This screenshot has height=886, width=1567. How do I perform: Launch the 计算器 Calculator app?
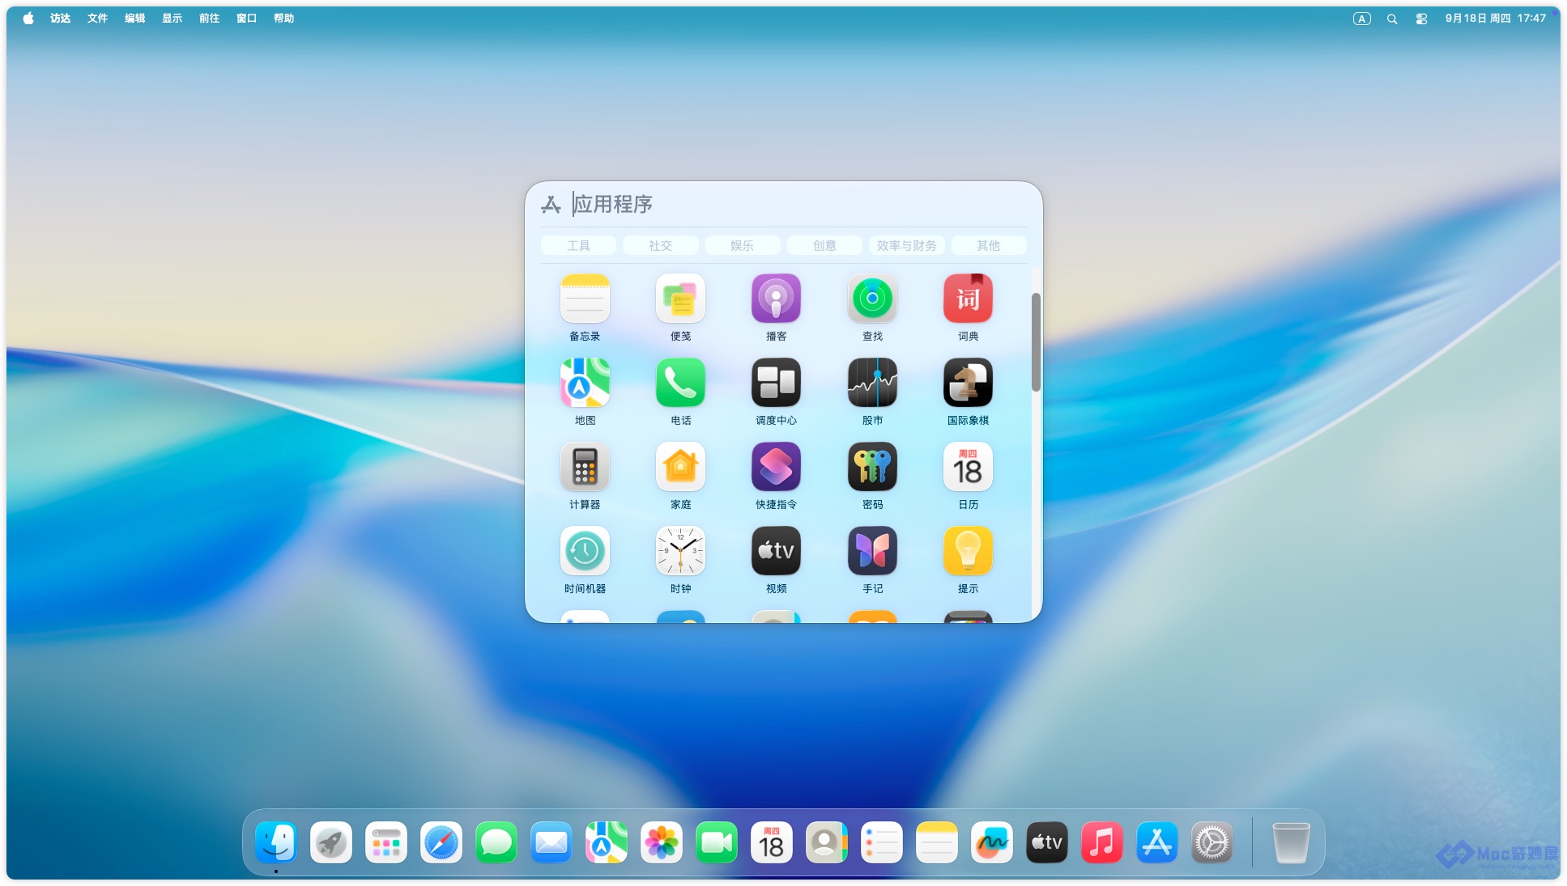click(585, 467)
